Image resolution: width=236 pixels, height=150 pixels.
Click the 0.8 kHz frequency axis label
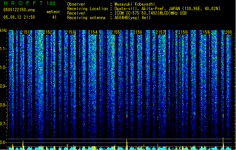coord(3,105)
